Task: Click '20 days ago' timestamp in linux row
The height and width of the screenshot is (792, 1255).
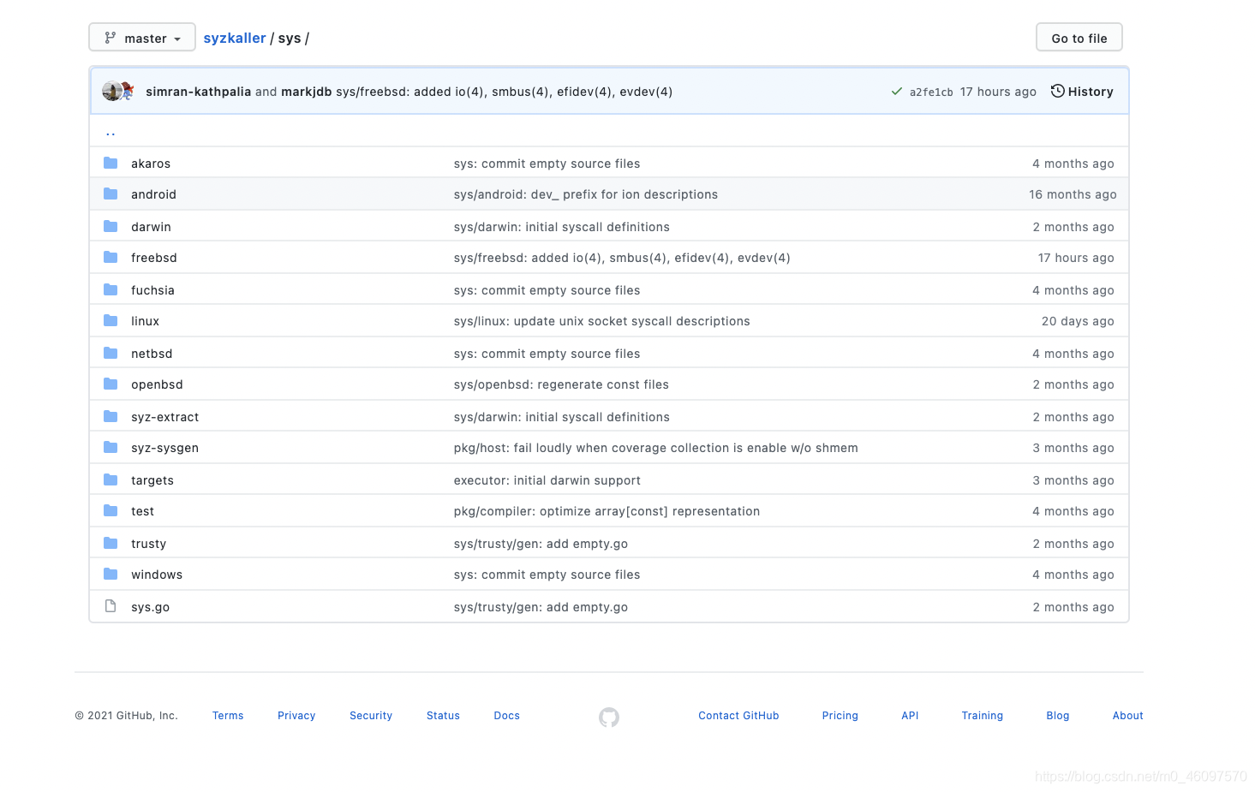Action: point(1078,321)
